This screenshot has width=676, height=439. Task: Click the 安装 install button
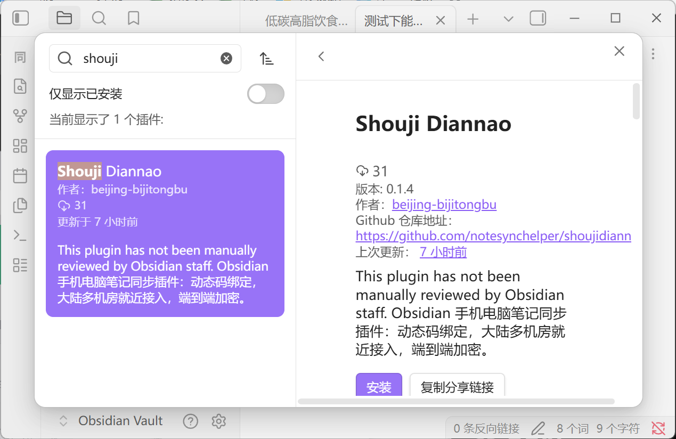pyautogui.click(x=379, y=387)
